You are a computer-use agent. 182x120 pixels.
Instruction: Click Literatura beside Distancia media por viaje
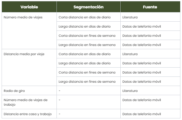click(x=130, y=54)
